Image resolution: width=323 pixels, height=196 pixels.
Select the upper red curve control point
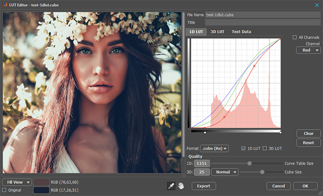point(254,66)
